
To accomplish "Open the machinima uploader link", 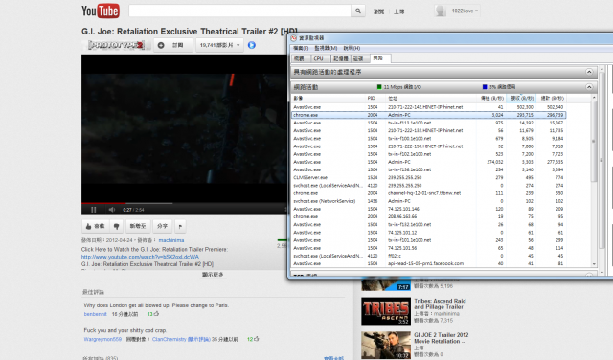I will pyautogui.click(x=171, y=240).
